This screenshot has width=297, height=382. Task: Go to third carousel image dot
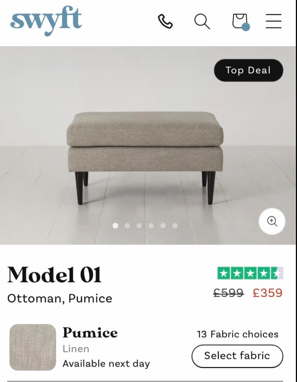click(139, 225)
